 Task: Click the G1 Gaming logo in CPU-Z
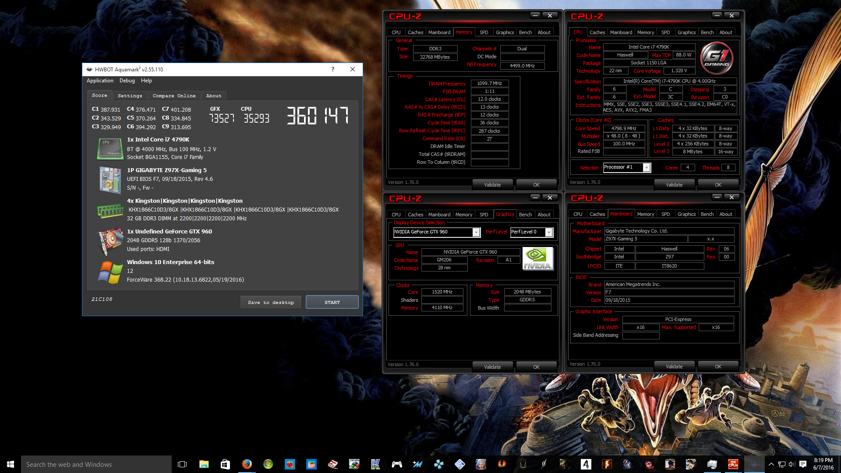717,58
